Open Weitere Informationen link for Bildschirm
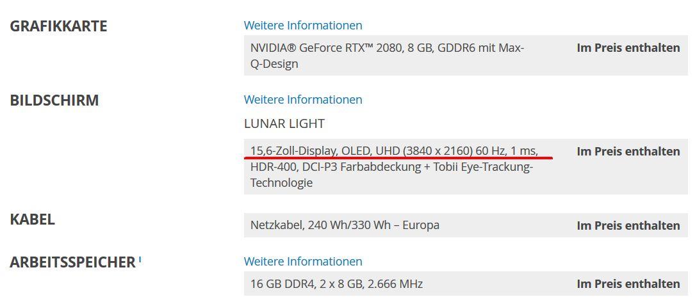Viewport: 695px width, 302px height. (303, 100)
